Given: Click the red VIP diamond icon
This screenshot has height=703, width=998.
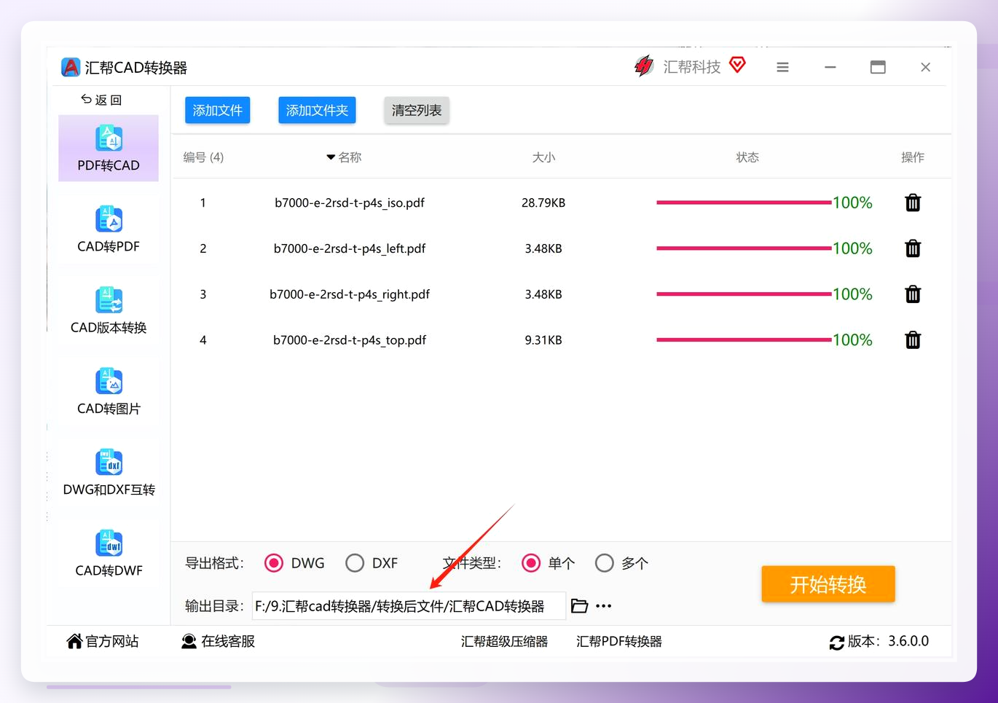Looking at the screenshot, I should [x=737, y=65].
